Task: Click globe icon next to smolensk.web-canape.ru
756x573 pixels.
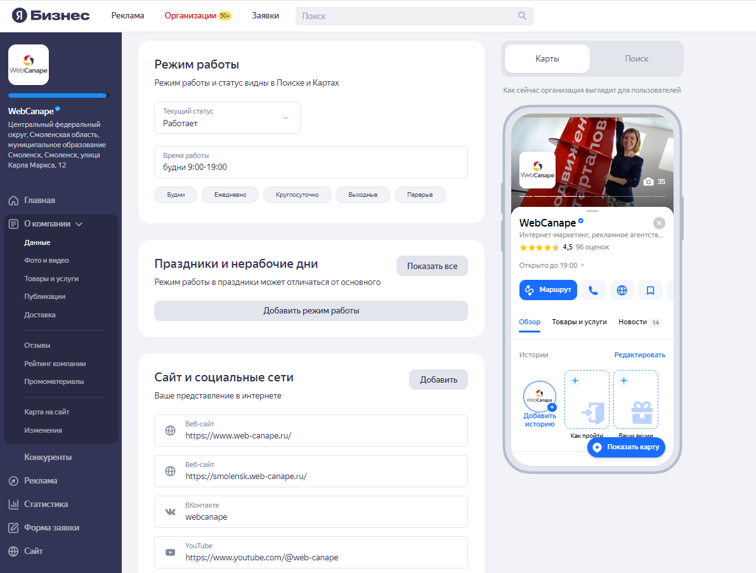Action: pyautogui.click(x=170, y=471)
